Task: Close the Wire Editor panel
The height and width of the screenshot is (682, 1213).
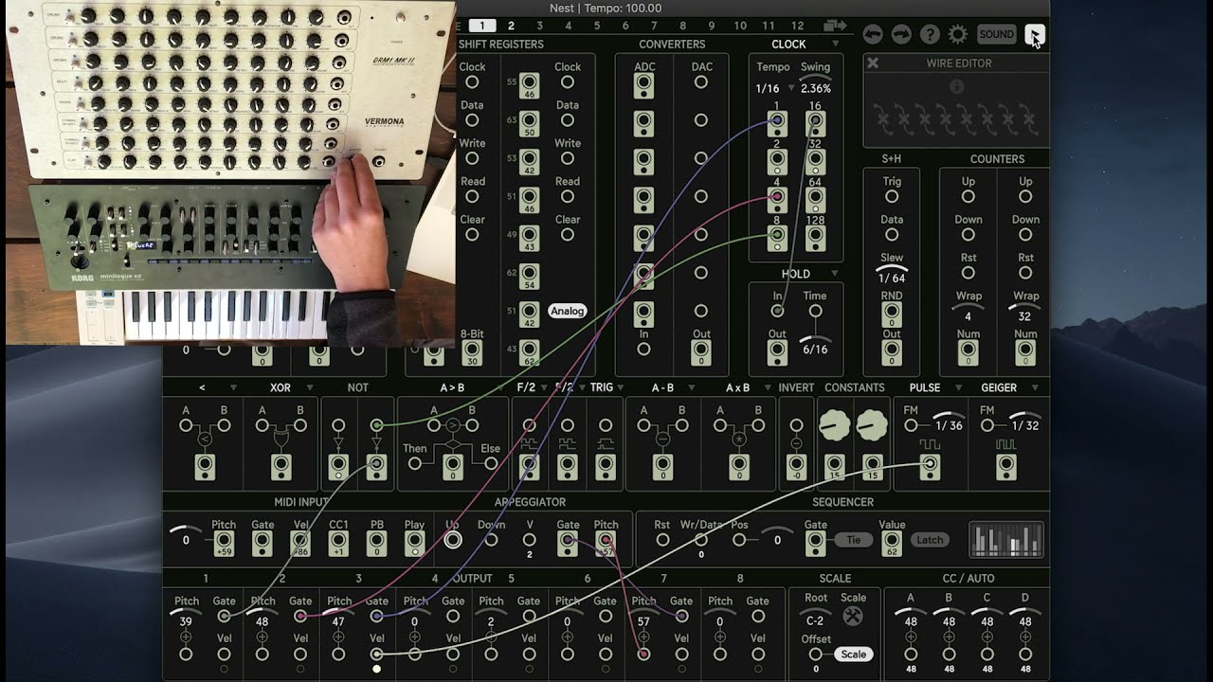Action: (873, 63)
